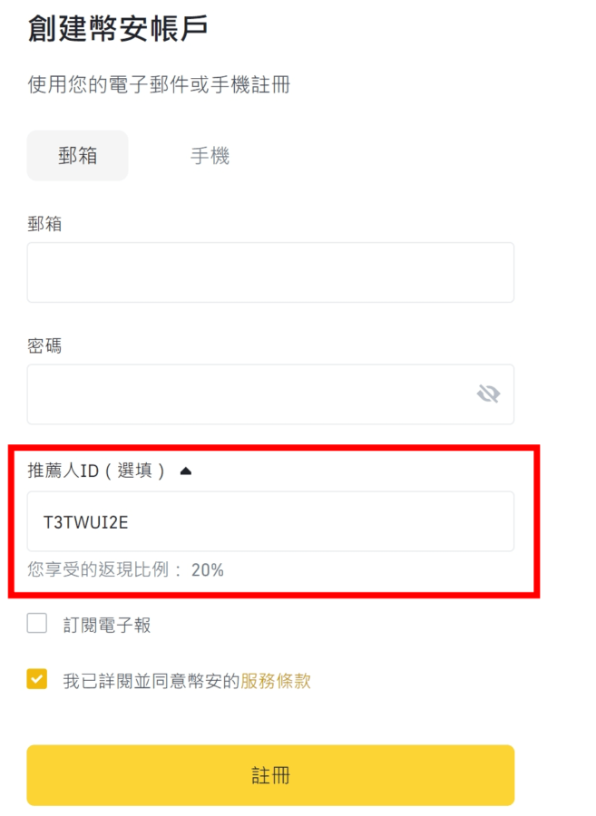Screen dimensions: 596x816
Task: Click the 密碼 label above the password field
Action: tap(44, 345)
